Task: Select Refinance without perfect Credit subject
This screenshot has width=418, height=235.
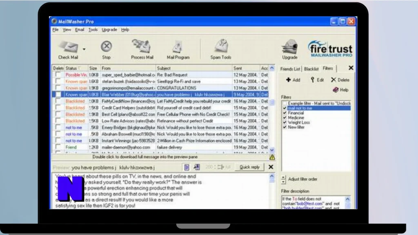Action: click(x=185, y=121)
